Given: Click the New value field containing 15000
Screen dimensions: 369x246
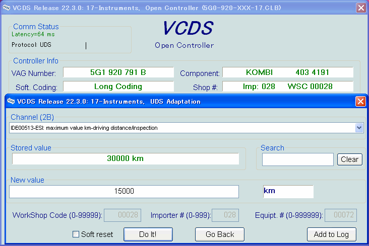Looking at the screenshot, I should 124,191.
